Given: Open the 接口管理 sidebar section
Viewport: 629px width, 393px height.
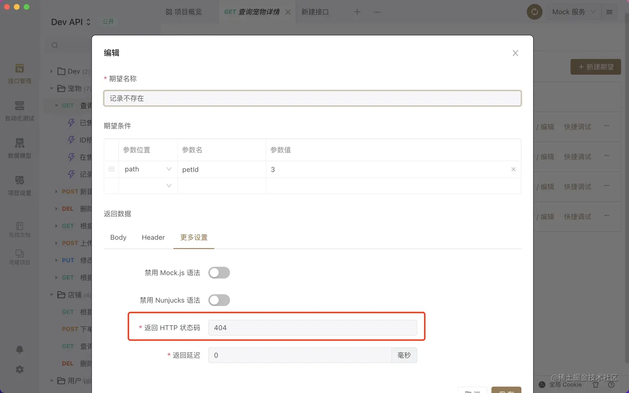Looking at the screenshot, I should pos(20,74).
